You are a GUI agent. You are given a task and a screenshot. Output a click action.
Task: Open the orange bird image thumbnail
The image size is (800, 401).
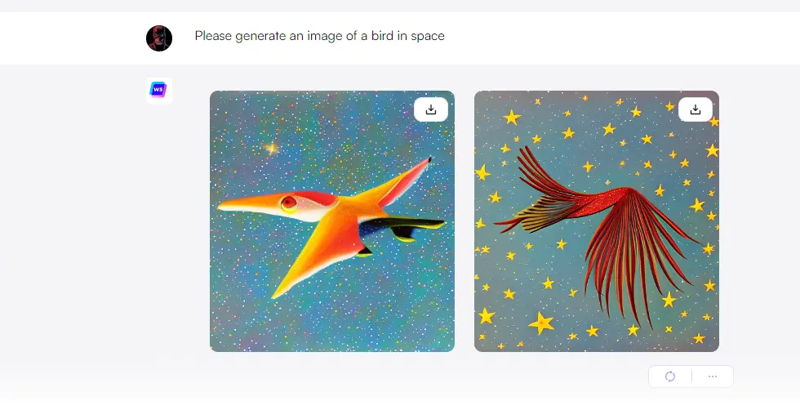tap(332, 221)
